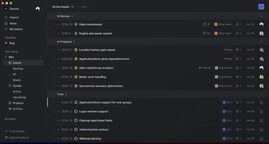This screenshot has height=144, width=269.
Task: Click assignee avatar on ECM-9 row
Action: 261,33
